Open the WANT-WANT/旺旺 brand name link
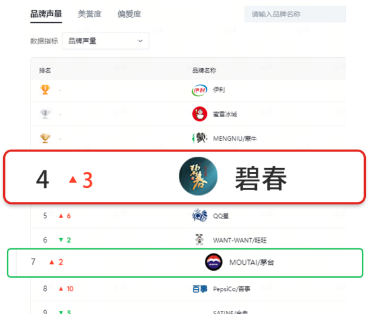 (240, 240)
